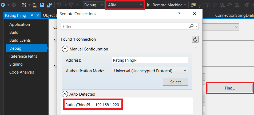Open the New Project dropdown arrow
This screenshot has width=254, height=115.
point(29,5)
